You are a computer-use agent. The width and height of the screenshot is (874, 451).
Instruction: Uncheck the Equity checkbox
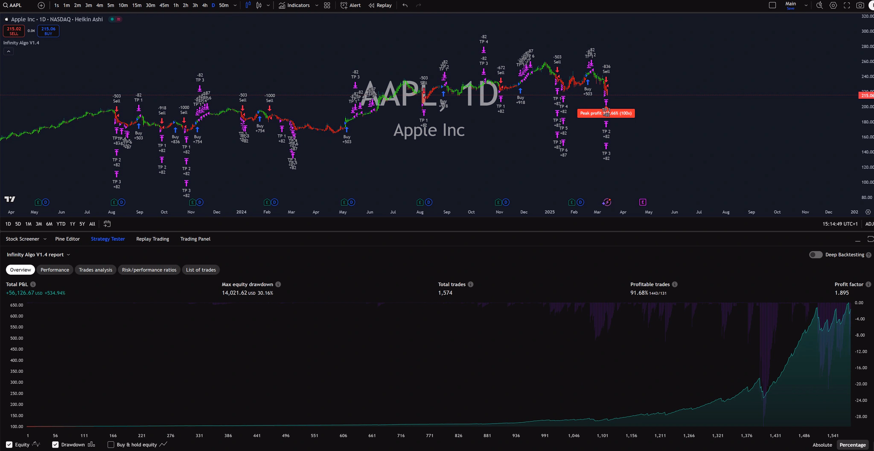click(x=9, y=444)
